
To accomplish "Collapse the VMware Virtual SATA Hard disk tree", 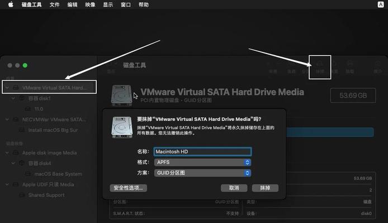I will point(7,88).
